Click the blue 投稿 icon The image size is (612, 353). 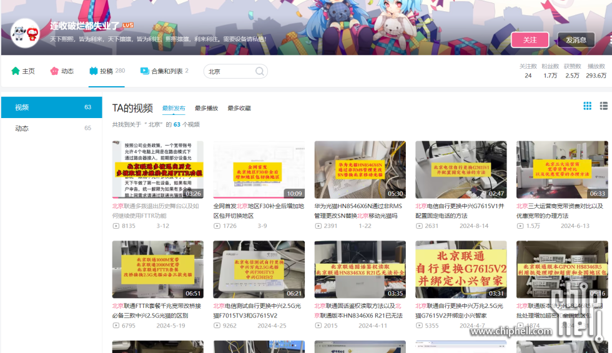tap(93, 71)
